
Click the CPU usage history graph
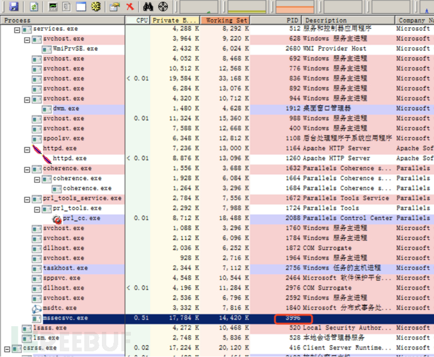point(199,7)
